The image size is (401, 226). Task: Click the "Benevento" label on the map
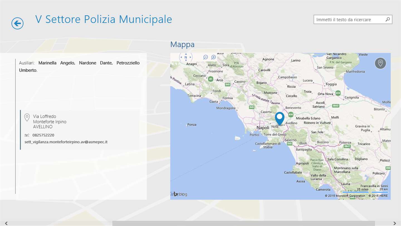pos(293,108)
